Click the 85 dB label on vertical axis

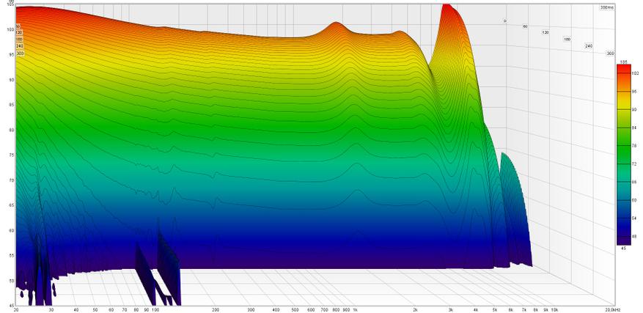[10, 105]
